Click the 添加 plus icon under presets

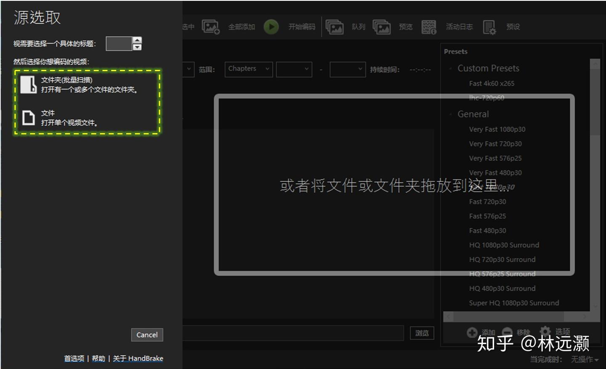tap(472, 332)
